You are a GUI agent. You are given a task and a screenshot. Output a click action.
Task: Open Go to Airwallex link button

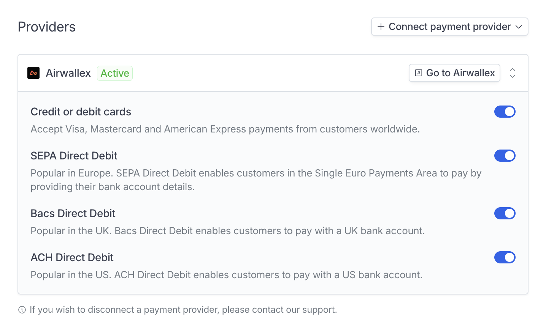(x=454, y=73)
